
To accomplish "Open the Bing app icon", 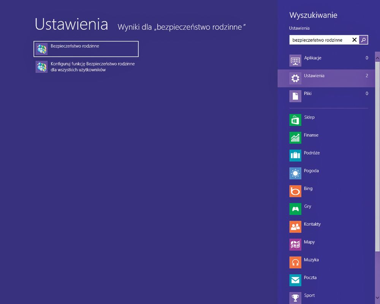I will [295, 191].
